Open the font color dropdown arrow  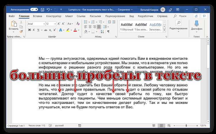coord(79,30)
